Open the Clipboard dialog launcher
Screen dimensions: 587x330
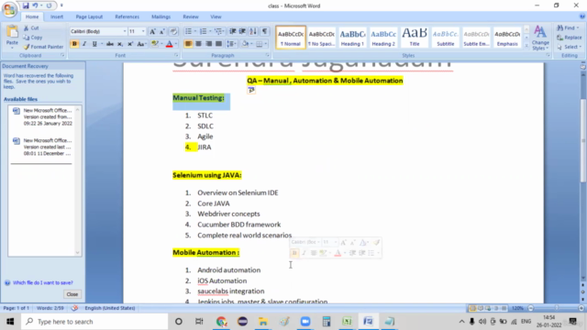coord(62,55)
